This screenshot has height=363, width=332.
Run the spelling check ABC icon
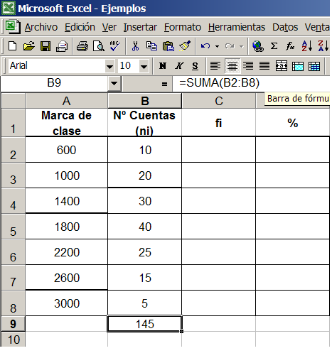point(115,46)
